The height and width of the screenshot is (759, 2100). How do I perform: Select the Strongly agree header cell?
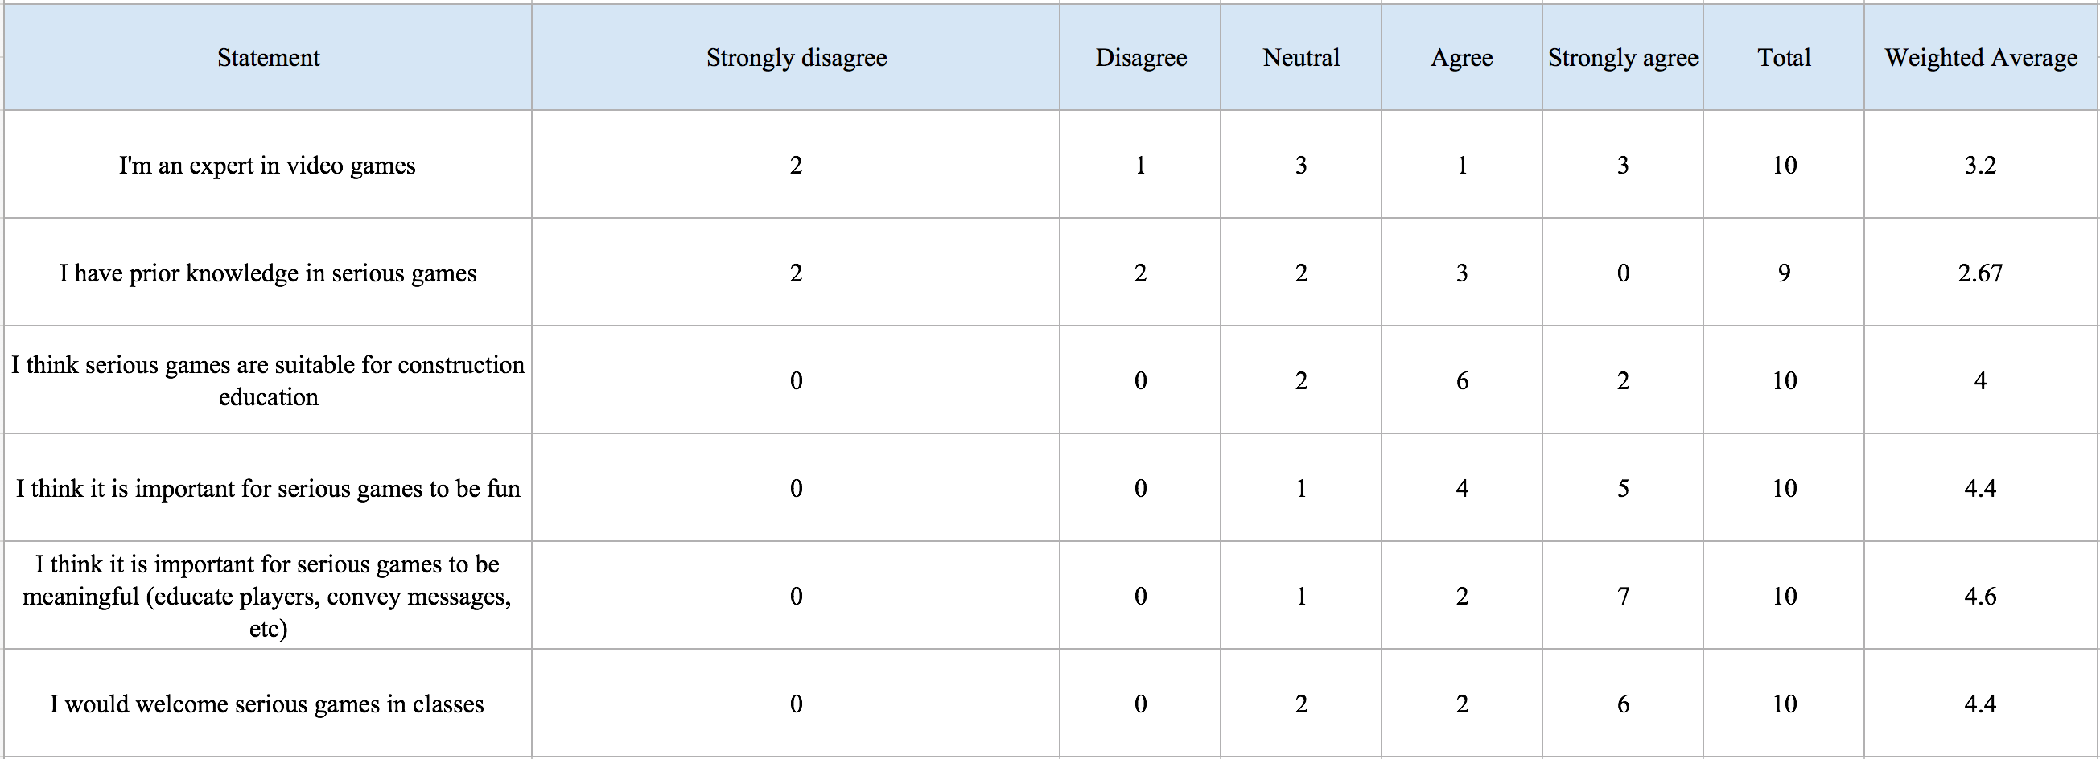tap(1623, 57)
